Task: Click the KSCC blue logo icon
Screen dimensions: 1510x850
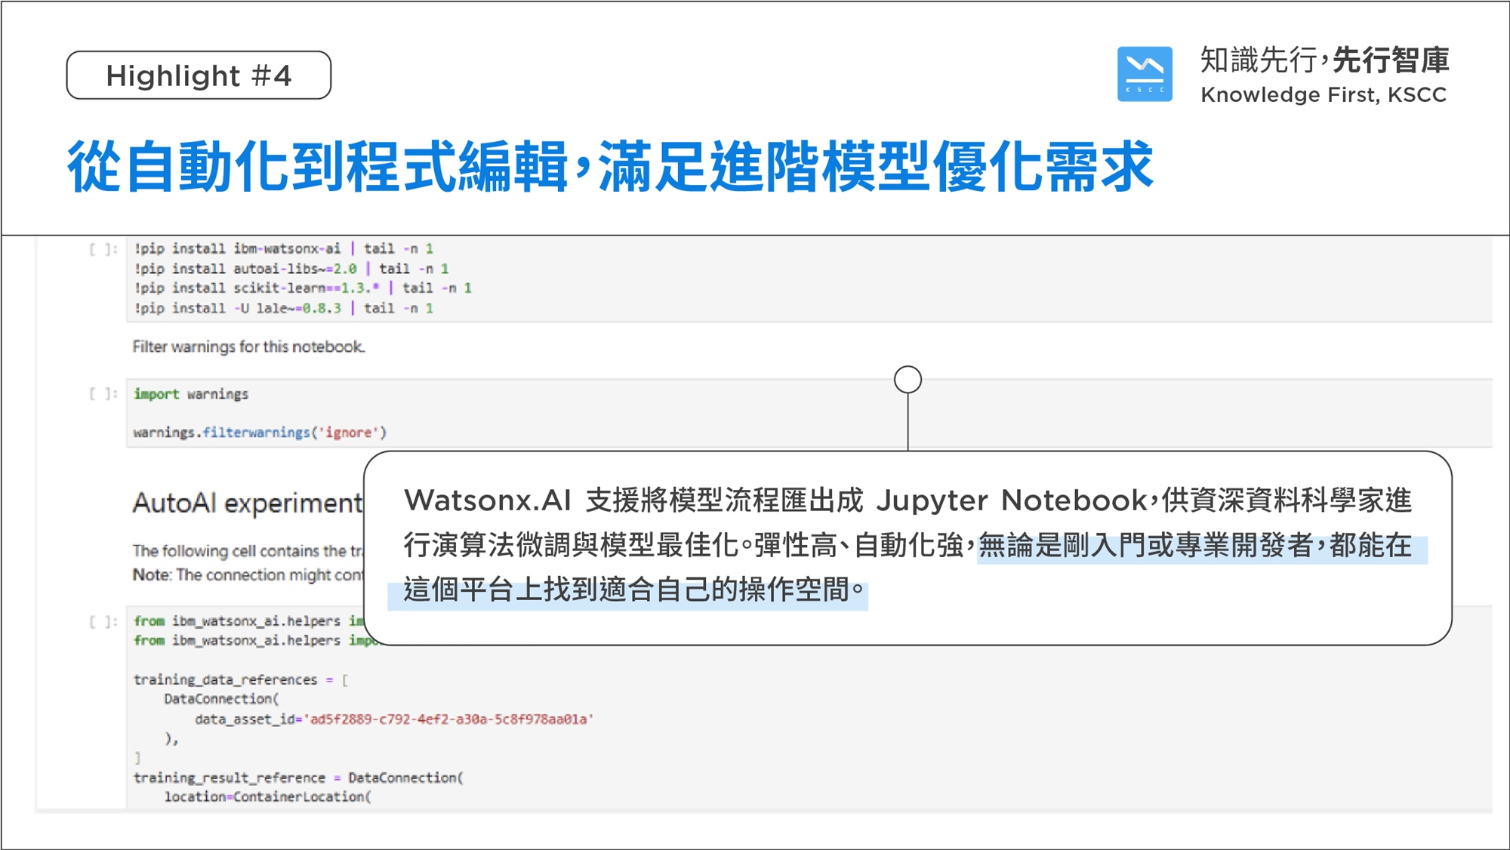Action: click(1145, 74)
